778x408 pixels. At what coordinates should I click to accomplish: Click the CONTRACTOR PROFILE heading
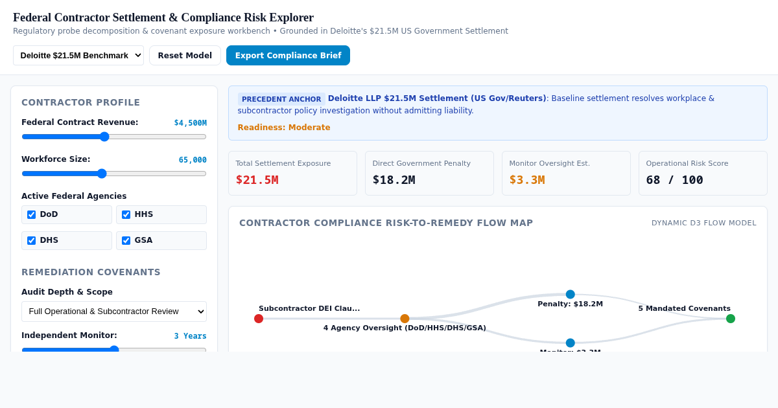point(81,102)
